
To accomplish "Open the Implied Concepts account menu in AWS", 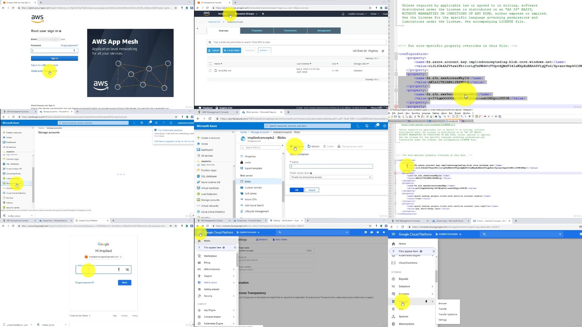I will point(357,14).
